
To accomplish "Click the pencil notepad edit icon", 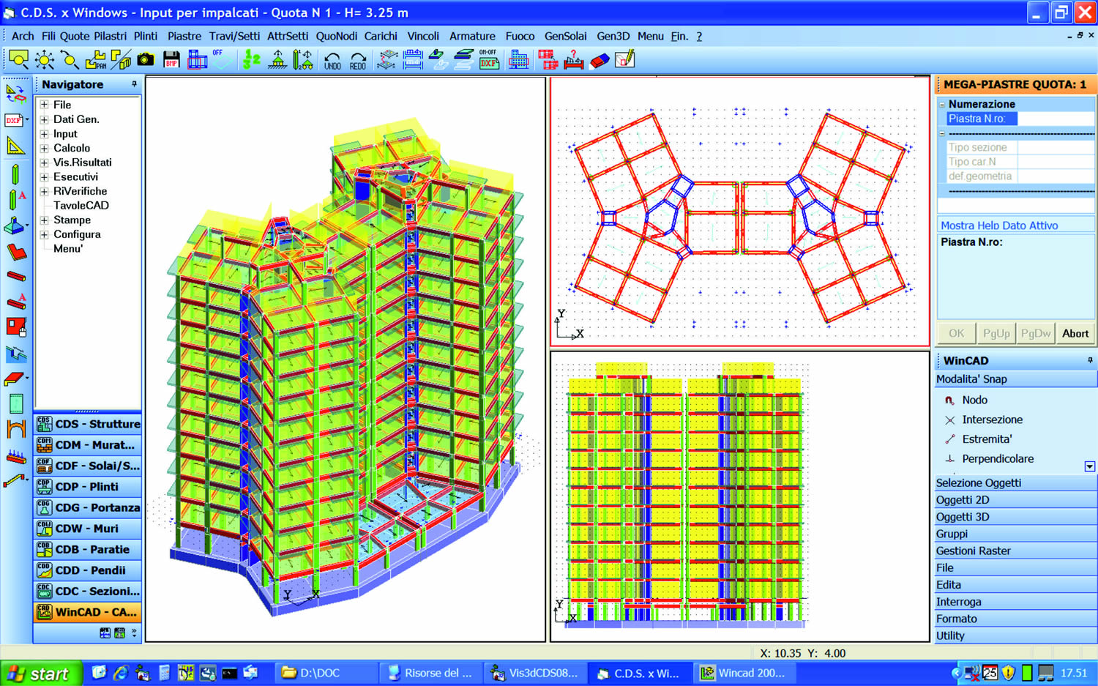I will pos(625,60).
